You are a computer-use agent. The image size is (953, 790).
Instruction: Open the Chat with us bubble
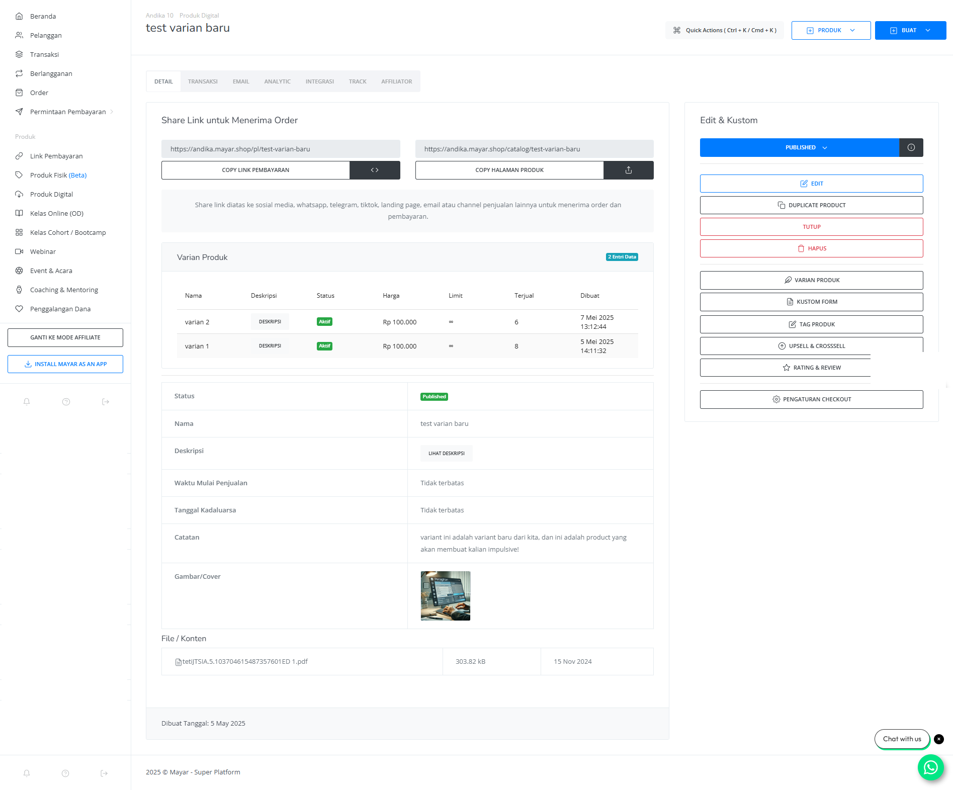(902, 739)
